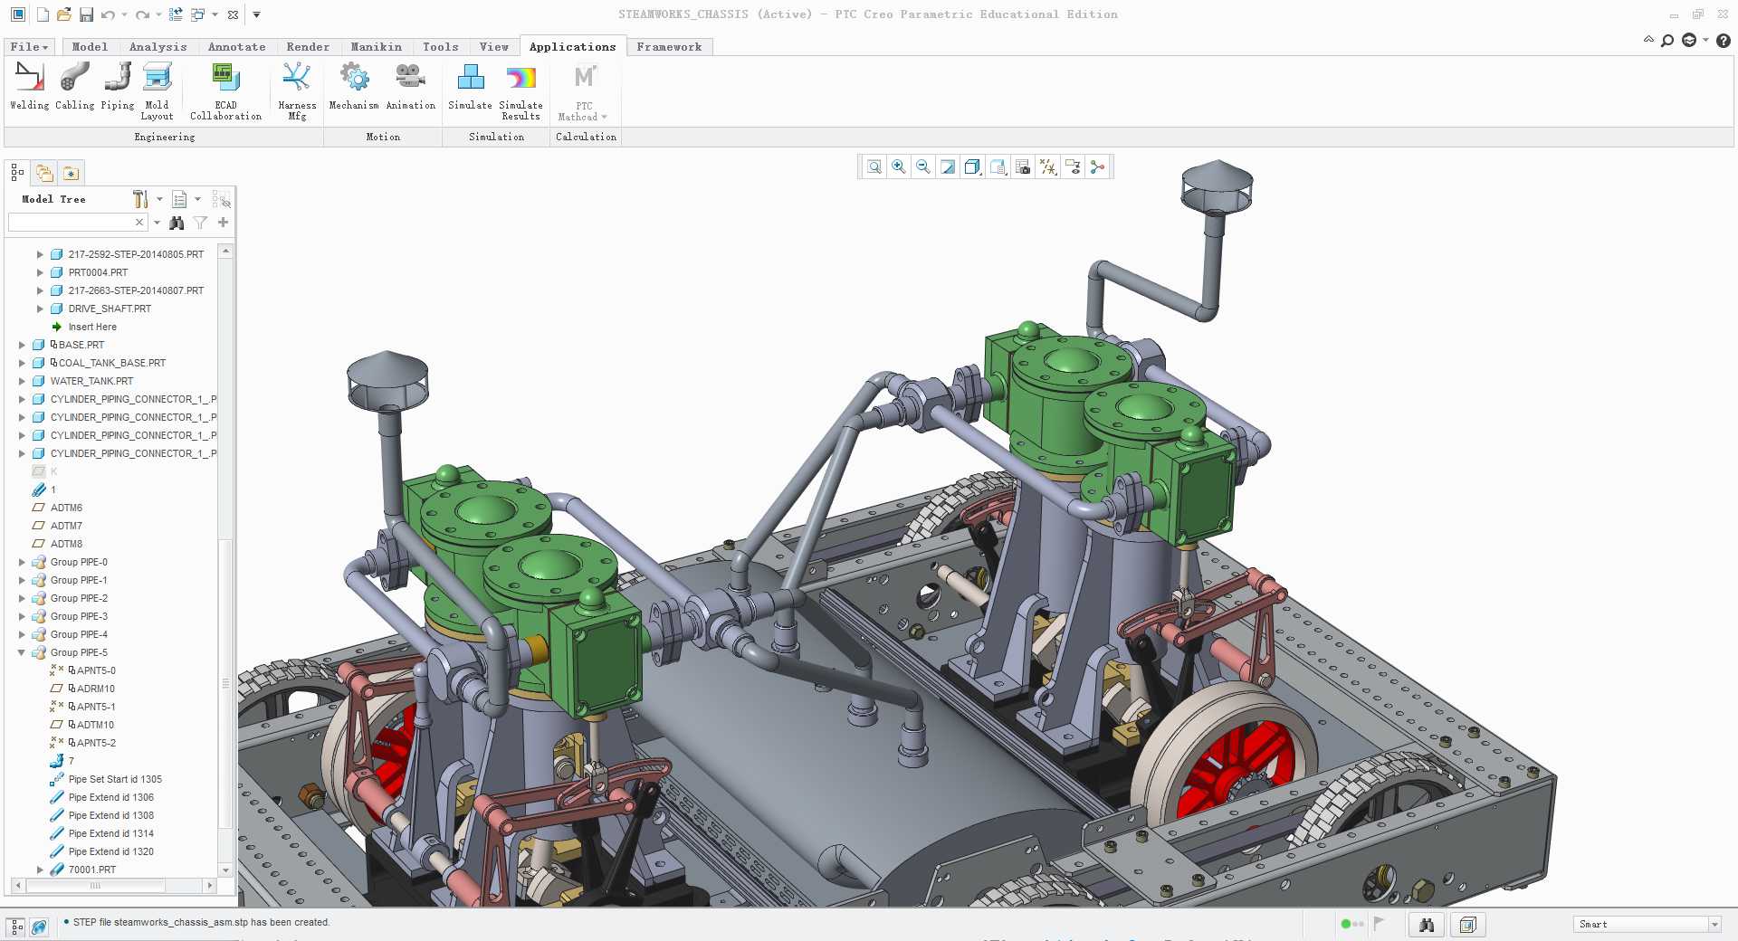The image size is (1738, 941).
Task: Select Pipe Extend id 1314 feature
Action: [110, 833]
